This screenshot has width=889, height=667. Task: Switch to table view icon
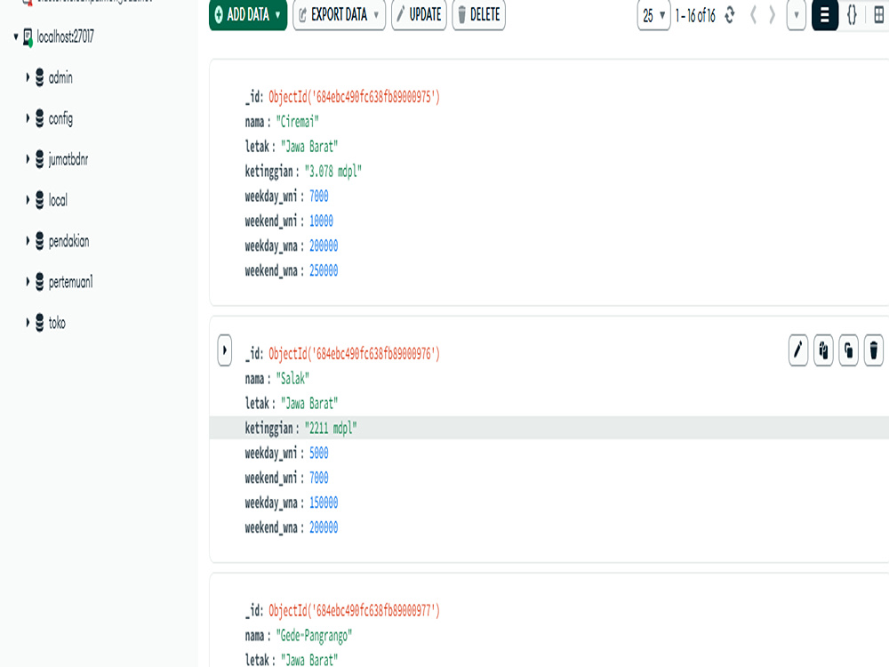(878, 15)
